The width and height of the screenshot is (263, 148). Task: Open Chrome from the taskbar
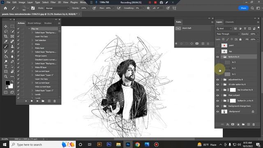click(x=137, y=144)
